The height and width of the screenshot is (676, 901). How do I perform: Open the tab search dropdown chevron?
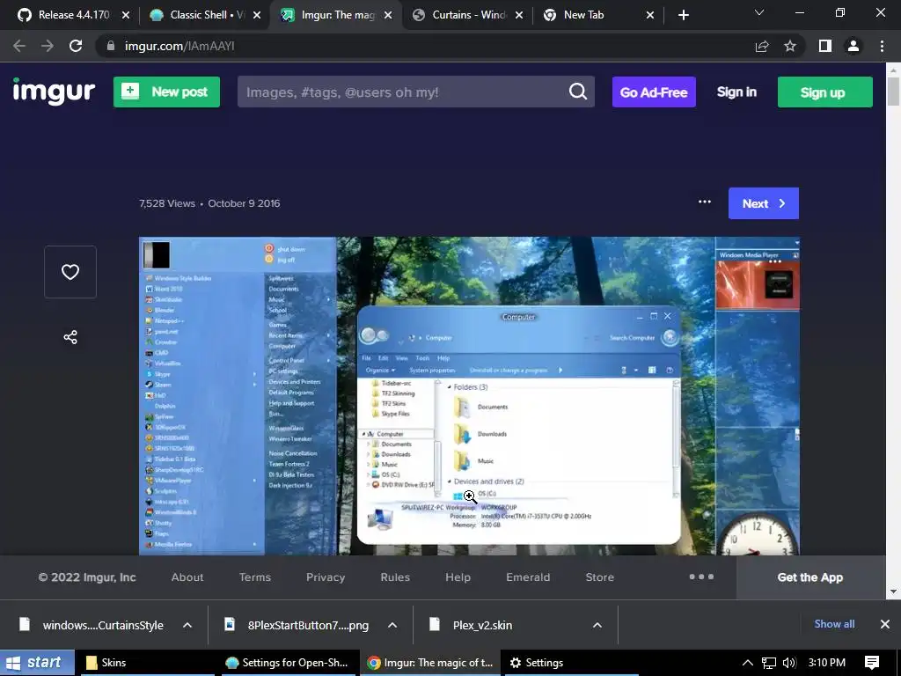pos(759,12)
